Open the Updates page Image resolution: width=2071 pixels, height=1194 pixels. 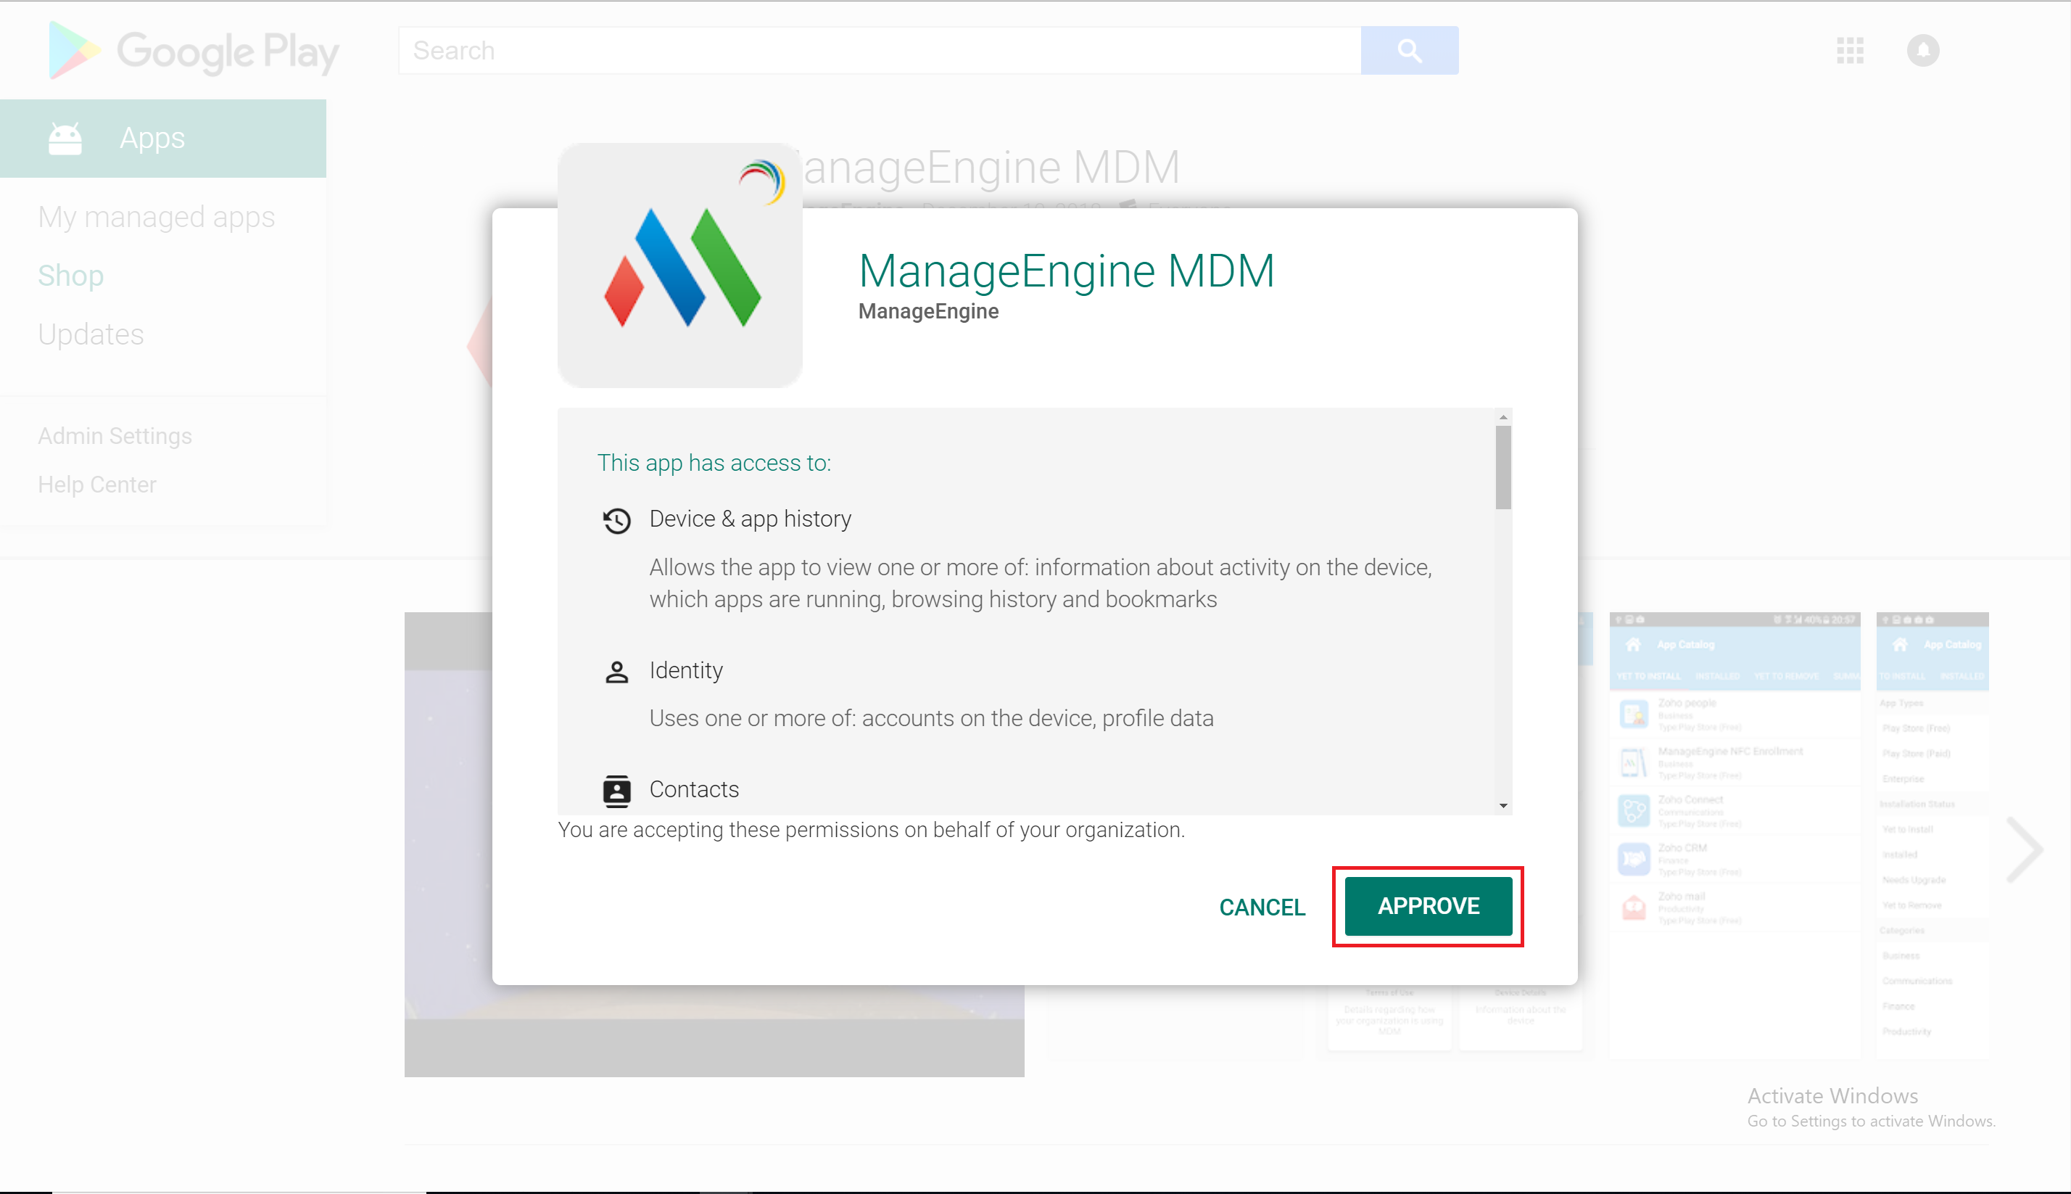90,334
